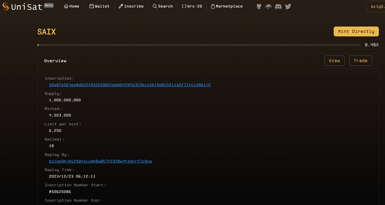Click Inscription Number Start #50625086

coord(60,192)
